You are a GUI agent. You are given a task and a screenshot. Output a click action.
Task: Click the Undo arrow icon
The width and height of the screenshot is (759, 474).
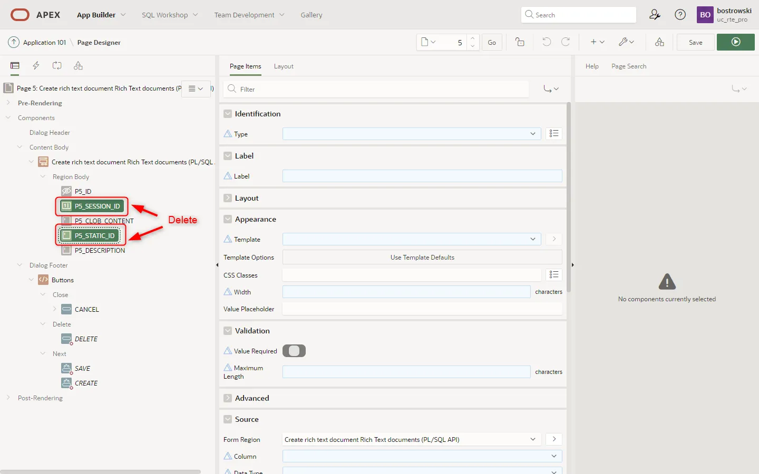547,42
